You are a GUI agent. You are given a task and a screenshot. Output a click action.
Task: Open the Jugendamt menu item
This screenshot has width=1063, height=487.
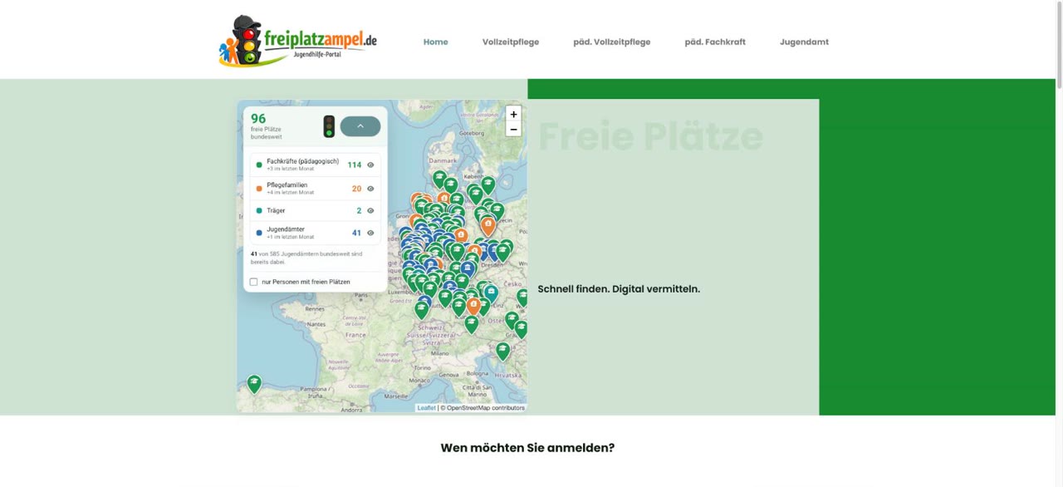(804, 42)
